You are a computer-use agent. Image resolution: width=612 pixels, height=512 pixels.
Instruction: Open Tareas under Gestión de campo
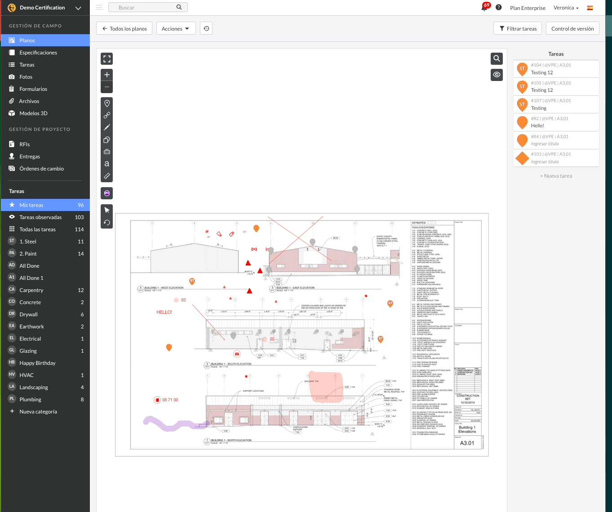(45, 65)
